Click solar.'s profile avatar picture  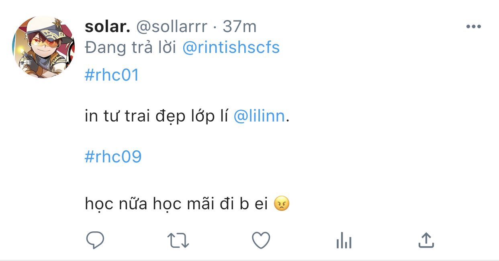(44, 47)
